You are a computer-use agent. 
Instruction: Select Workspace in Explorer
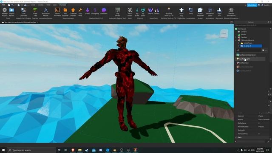coord(242,29)
